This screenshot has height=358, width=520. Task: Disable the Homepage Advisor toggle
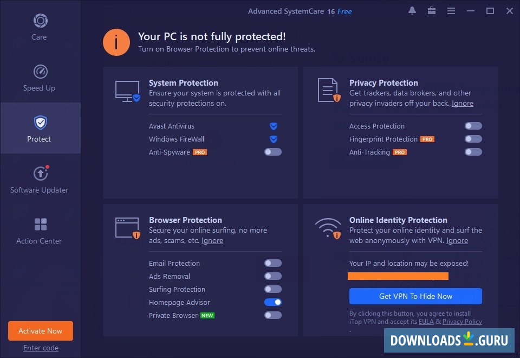pos(273,302)
